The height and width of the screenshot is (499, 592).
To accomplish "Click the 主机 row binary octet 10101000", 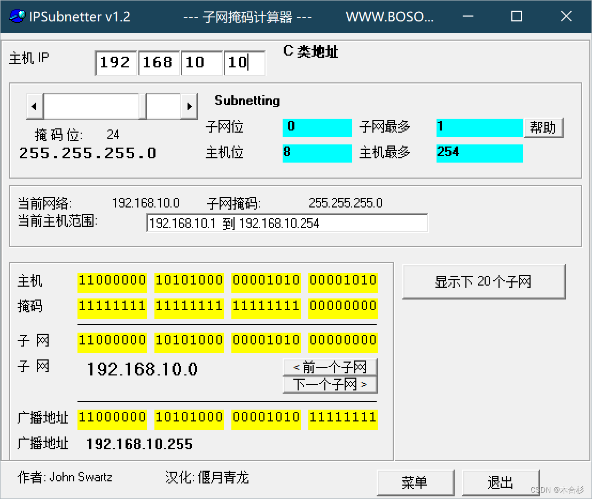I will coord(189,282).
